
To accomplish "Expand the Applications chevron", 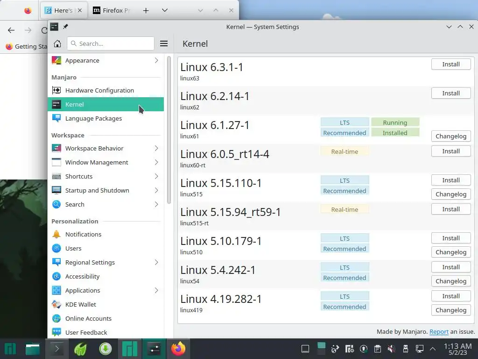I will pos(156,290).
